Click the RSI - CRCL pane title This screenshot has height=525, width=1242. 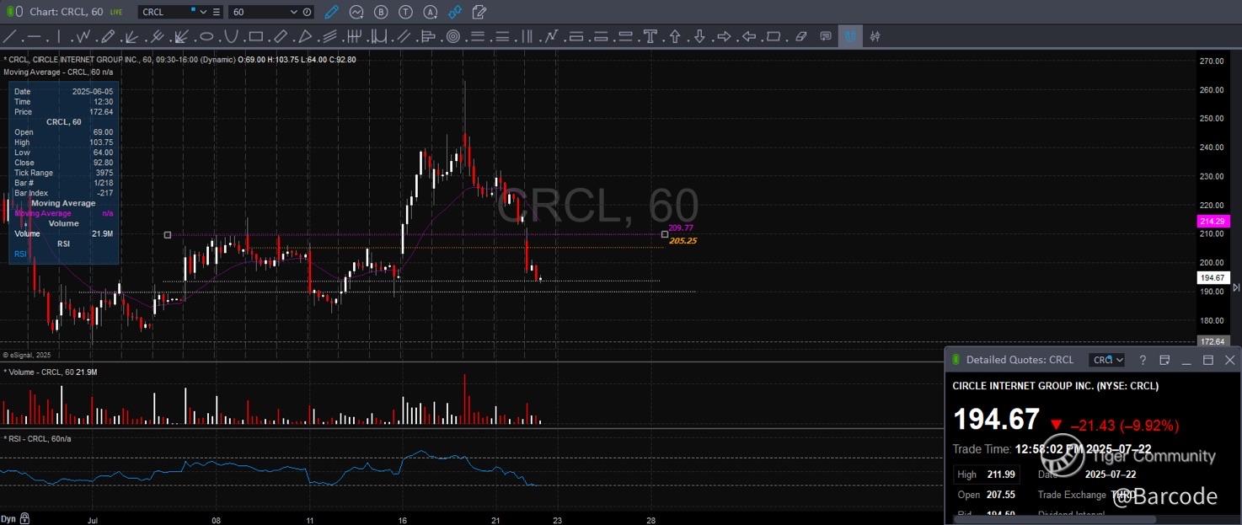pos(38,439)
